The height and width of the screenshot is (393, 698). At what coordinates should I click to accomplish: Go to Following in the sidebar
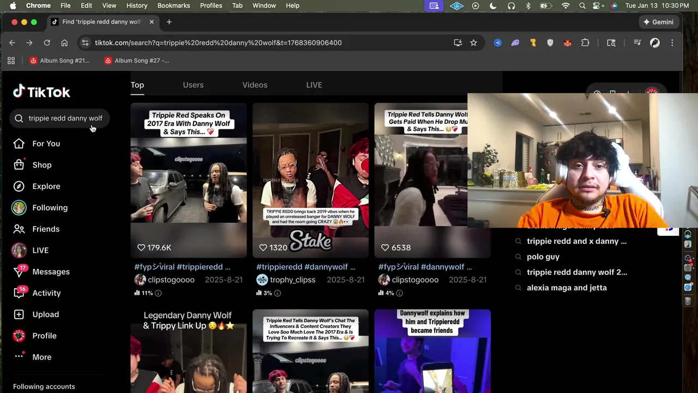tap(50, 207)
